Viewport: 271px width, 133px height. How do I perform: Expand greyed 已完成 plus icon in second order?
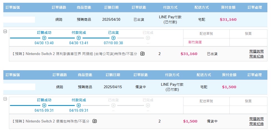point(148,105)
